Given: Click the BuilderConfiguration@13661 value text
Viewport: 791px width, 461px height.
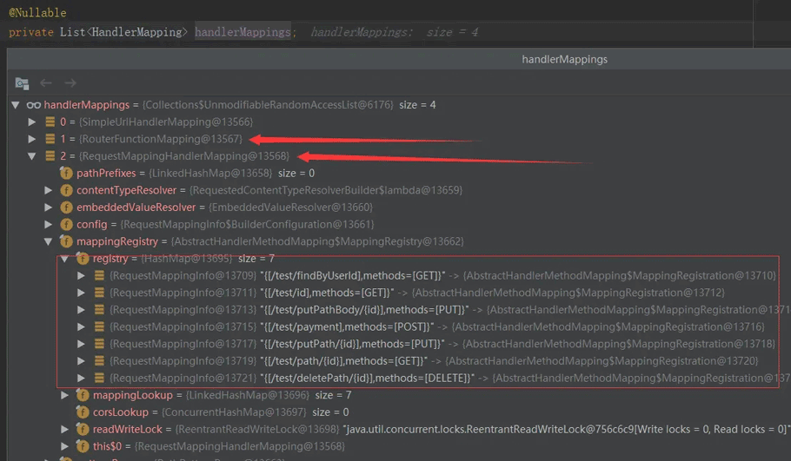Looking at the screenshot, I should (x=247, y=225).
